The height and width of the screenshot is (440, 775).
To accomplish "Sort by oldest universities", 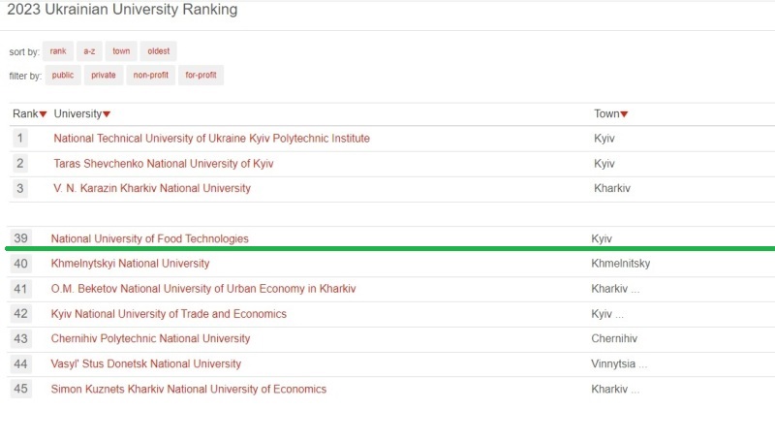I will 158,51.
